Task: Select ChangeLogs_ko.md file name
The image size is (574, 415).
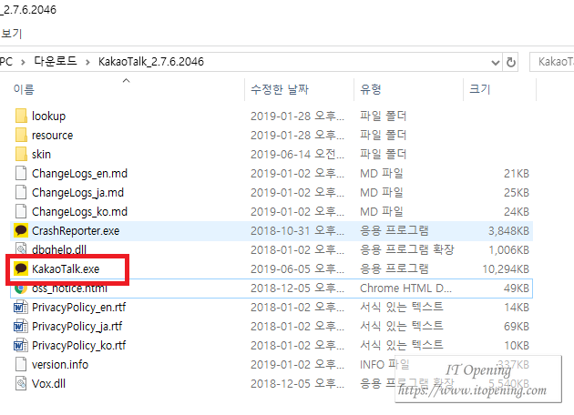Action: pyautogui.click(x=79, y=212)
